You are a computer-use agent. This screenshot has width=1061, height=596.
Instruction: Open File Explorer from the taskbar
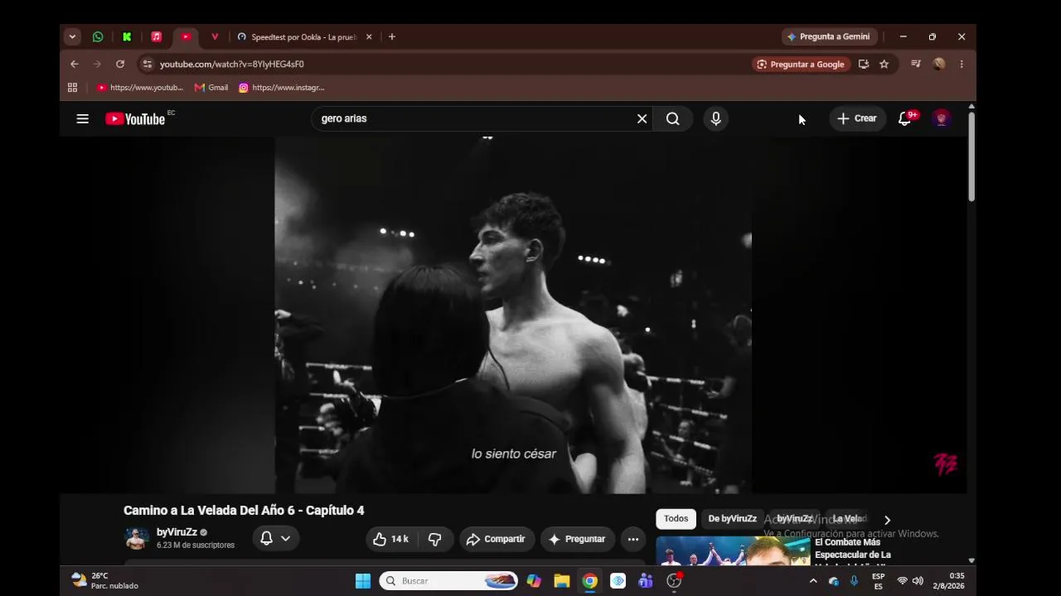pos(562,581)
